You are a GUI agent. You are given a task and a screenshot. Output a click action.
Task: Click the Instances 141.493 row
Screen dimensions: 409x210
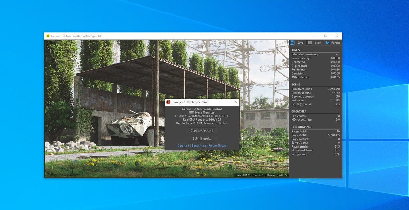point(315,101)
